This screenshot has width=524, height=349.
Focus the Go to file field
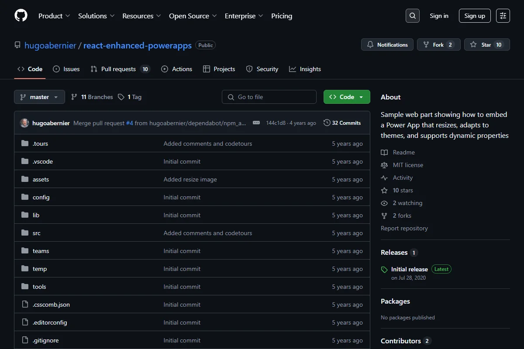coord(269,97)
